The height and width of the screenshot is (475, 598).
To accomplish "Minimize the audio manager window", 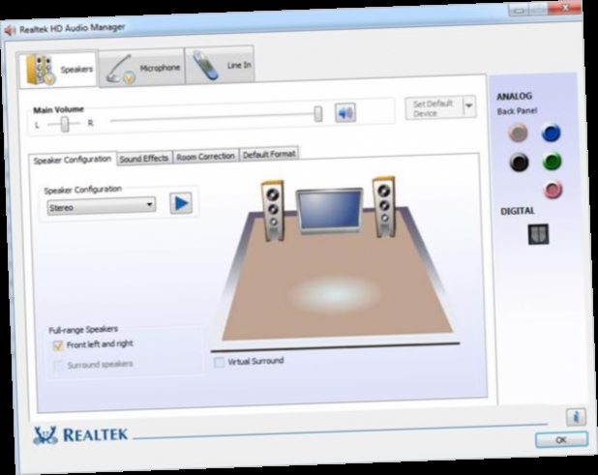I will pyautogui.click(x=519, y=10).
